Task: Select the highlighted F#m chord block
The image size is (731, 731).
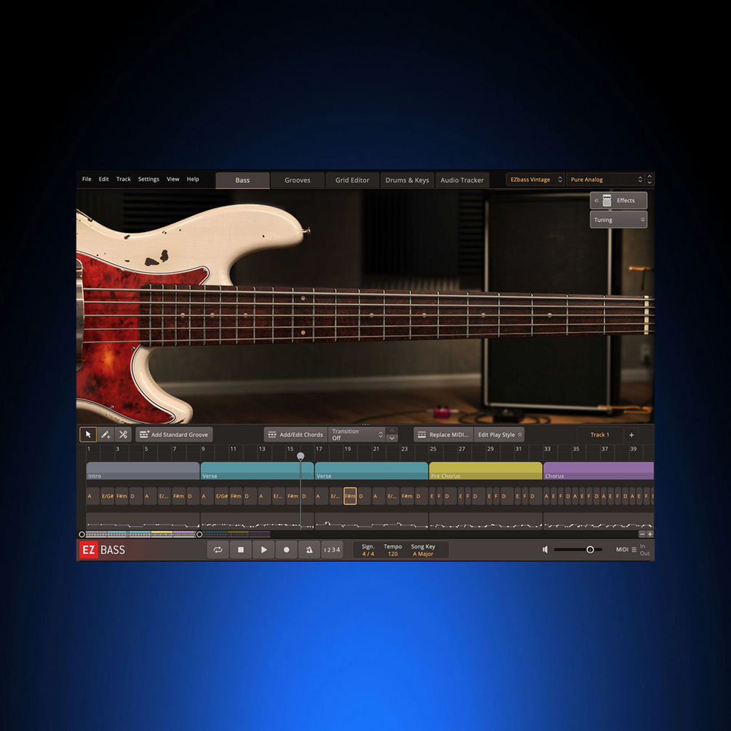Action: click(350, 496)
